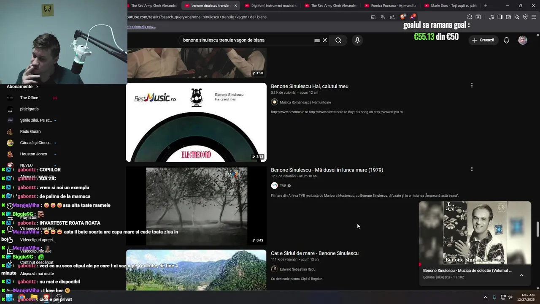Expand Abonamente section chevron

click(37, 87)
